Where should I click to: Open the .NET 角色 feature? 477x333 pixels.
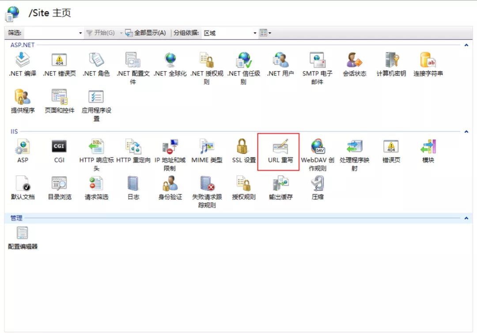(96, 64)
